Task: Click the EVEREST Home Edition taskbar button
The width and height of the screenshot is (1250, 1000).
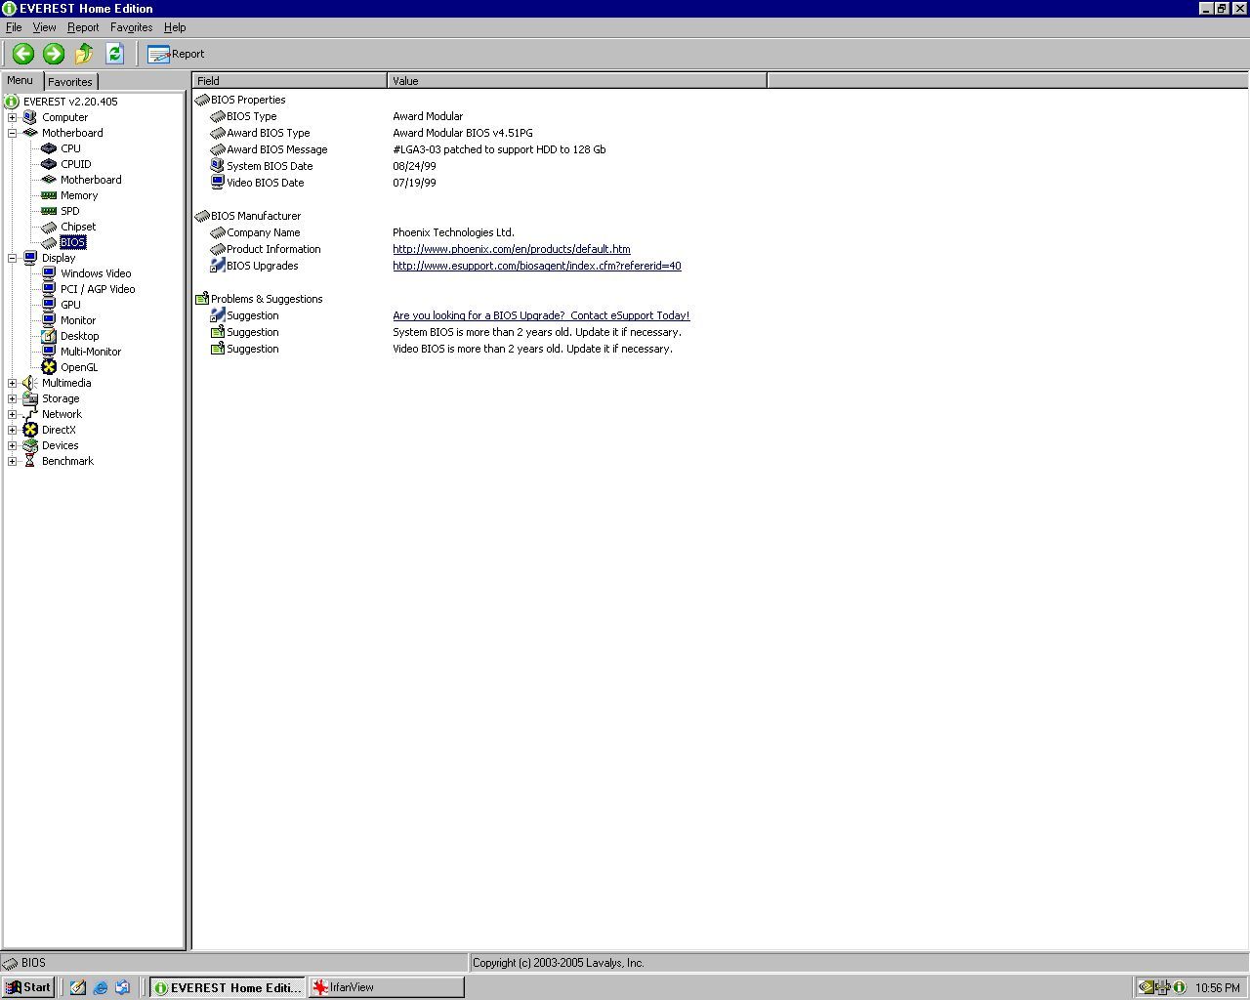Action: (x=227, y=987)
